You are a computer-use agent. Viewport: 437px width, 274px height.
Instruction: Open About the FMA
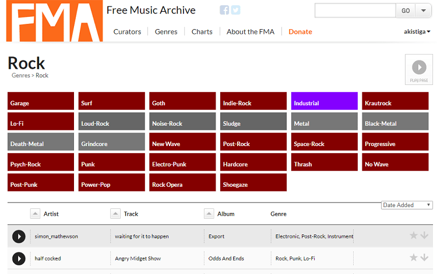pyautogui.click(x=251, y=32)
